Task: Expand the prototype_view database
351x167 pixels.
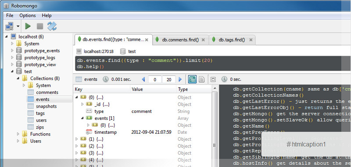Action: click(x=12, y=64)
